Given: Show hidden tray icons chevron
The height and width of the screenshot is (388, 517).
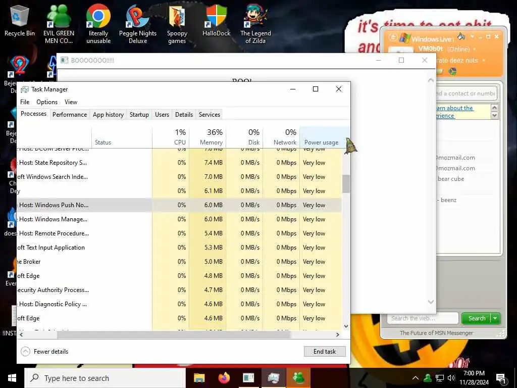Looking at the screenshot, I should [416, 378].
